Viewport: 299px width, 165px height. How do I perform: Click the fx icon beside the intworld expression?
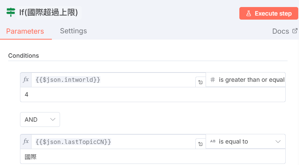26,80
